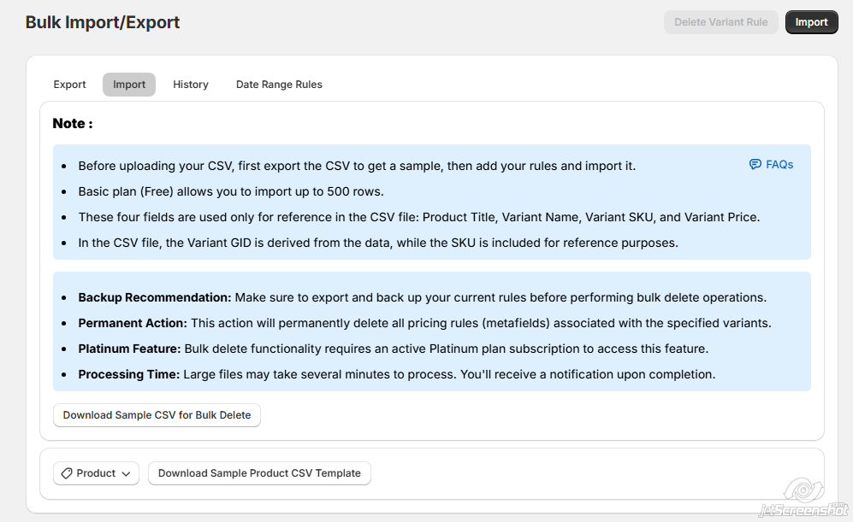Click the Delete Variant Rule button

(720, 22)
